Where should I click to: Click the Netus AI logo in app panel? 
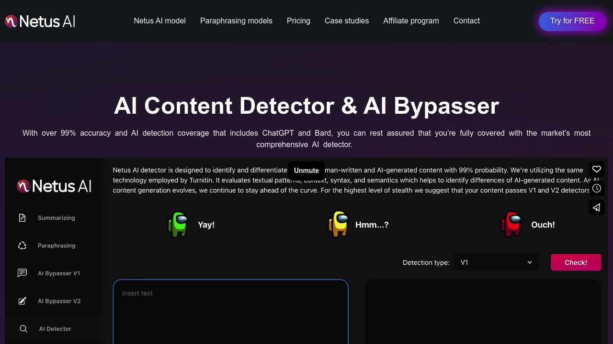pyautogui.click(x=54, y=186)
